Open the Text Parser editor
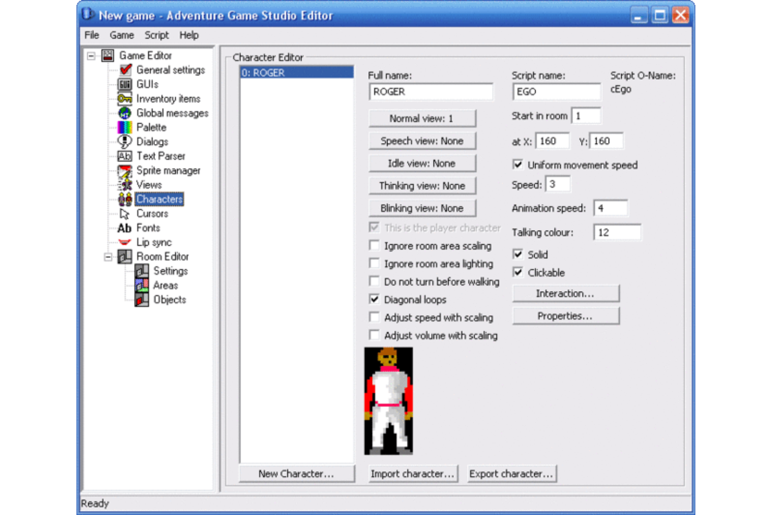Viewport: 772px width, 515px height. [161, 155]
